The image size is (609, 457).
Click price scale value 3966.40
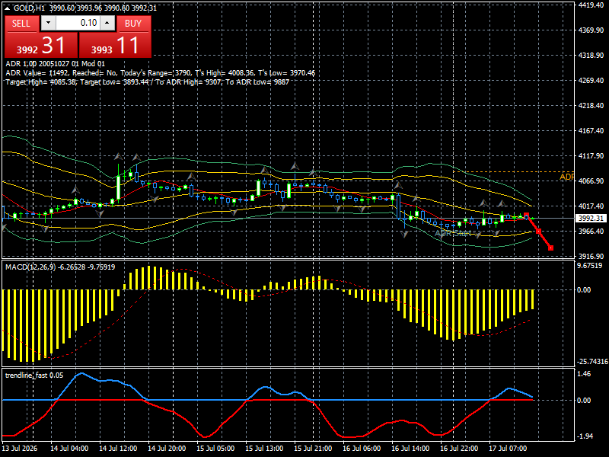coord(591,232)
